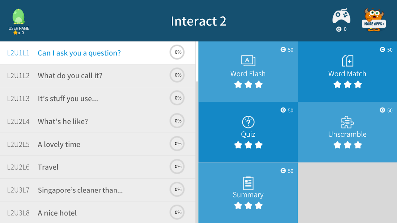This screenshot has height=223, width=397.
Task: Open the A lovely time lesson
Action: pos(59,144)
